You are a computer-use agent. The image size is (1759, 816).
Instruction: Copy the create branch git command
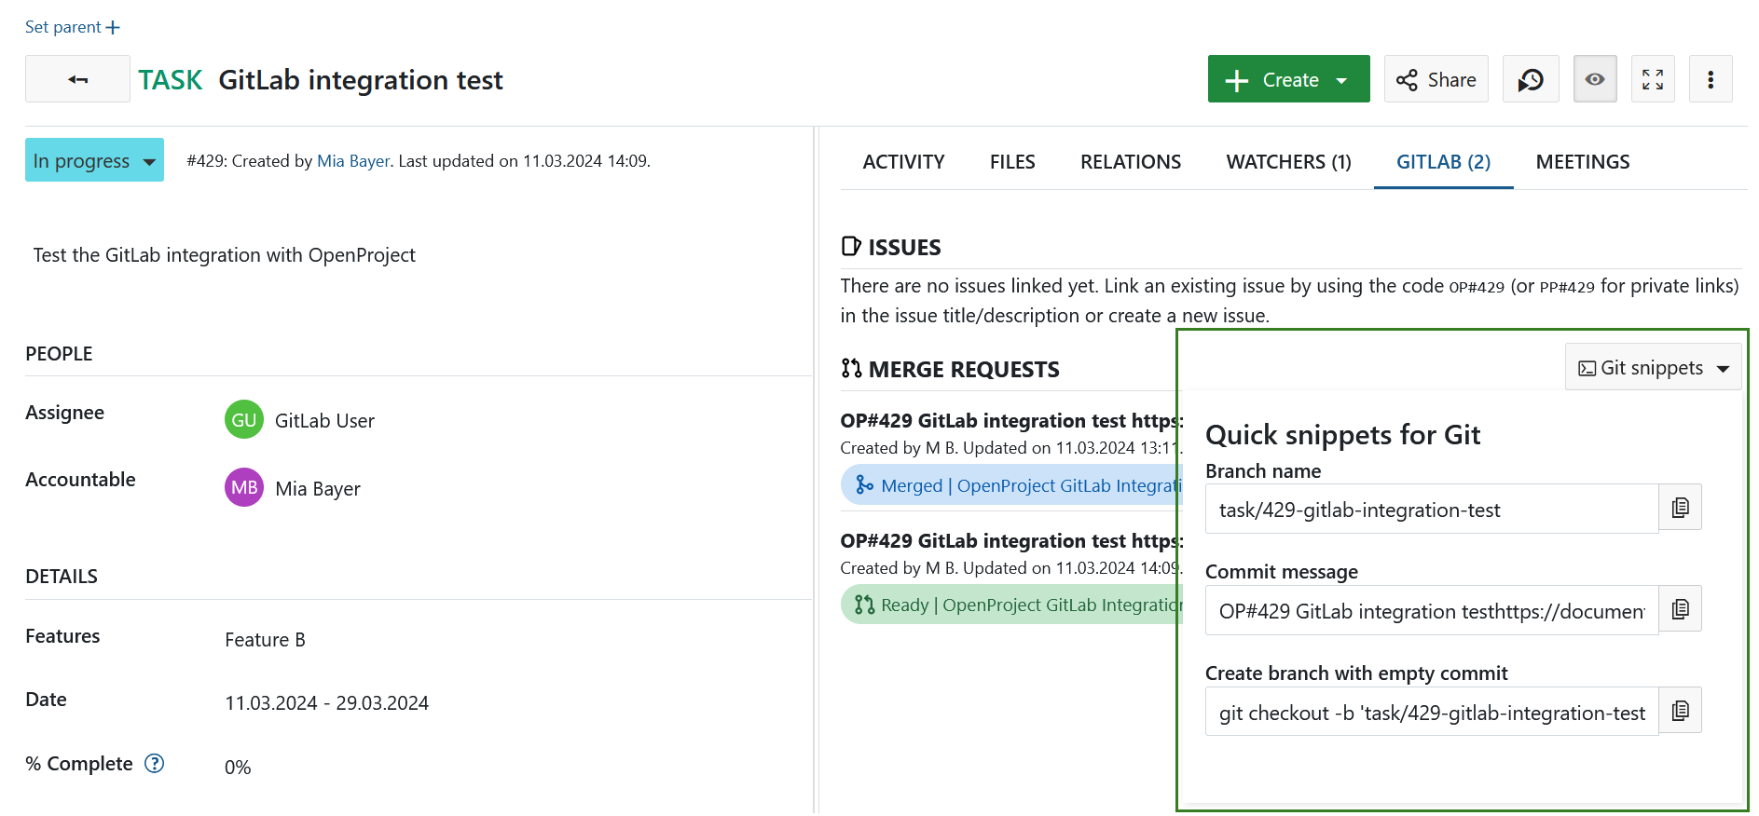[x=1680, y=711]
